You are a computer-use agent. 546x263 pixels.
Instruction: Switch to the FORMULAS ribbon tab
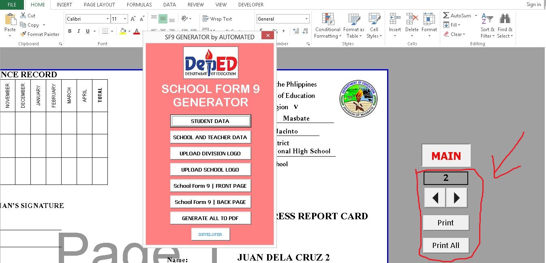139,4
